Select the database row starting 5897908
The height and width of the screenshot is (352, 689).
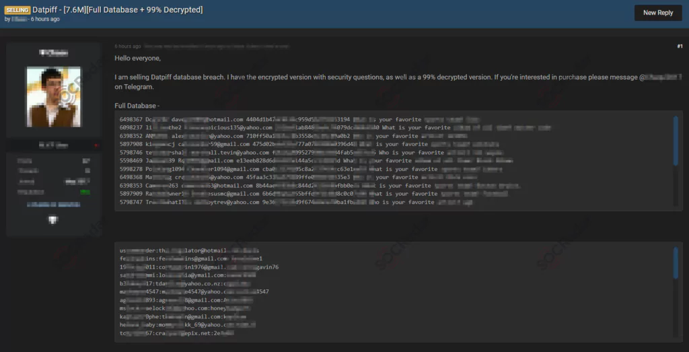(309, 144)
